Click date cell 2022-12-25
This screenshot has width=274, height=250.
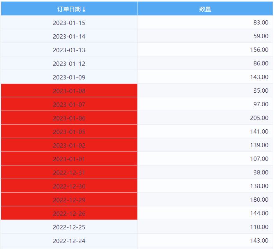[69, 227]
